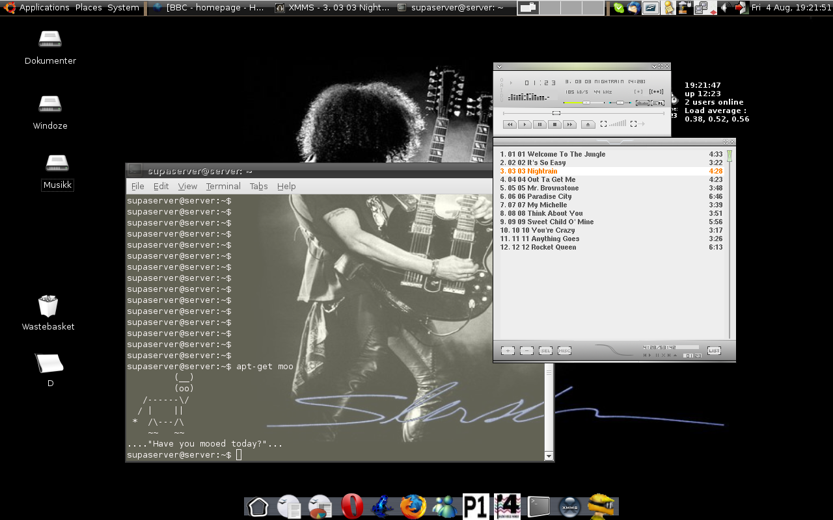Toggle shuffle in the XMMS player

coord(604,124)
